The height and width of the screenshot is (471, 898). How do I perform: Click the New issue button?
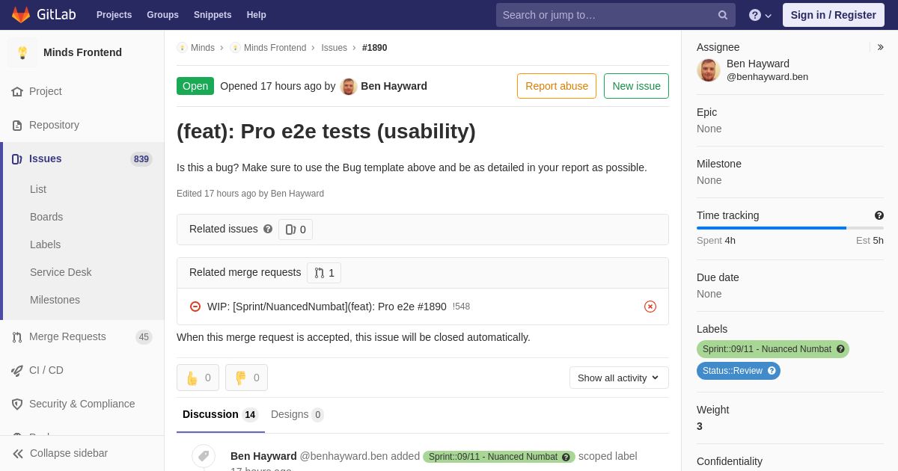pos(636,86)
